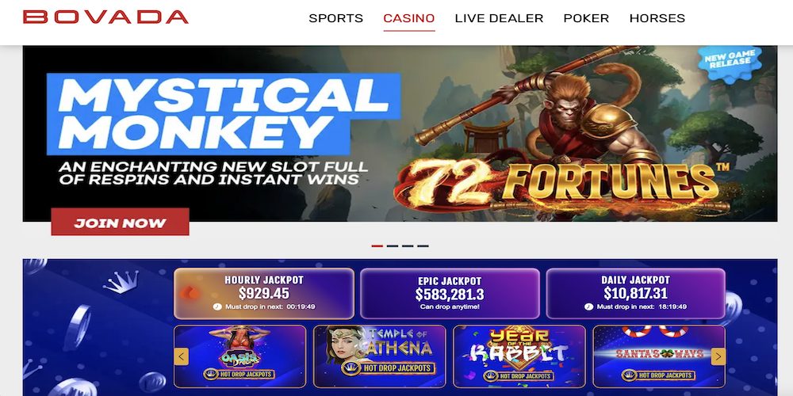The height and width of the screenshot is (396, 793).
Task: Open the Hourly Jackpot panel
Action: [263, 294]
